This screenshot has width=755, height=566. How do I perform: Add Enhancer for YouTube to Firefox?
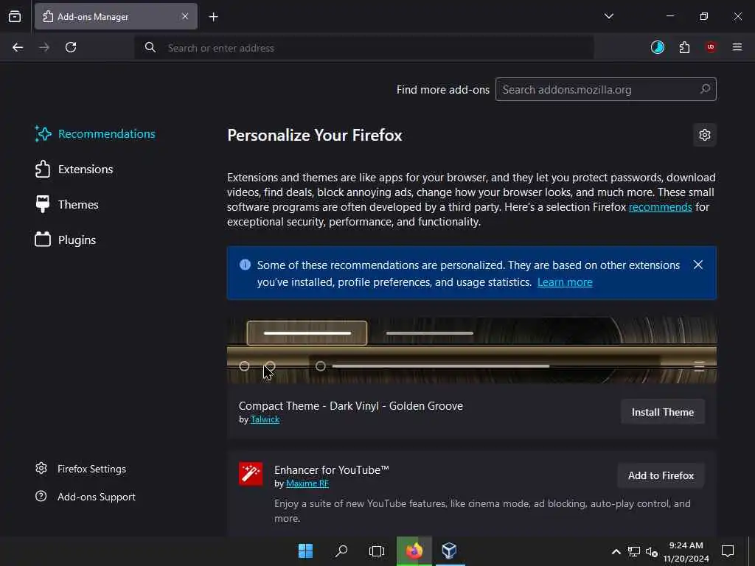pyautogui.click(x=661, y=475)
